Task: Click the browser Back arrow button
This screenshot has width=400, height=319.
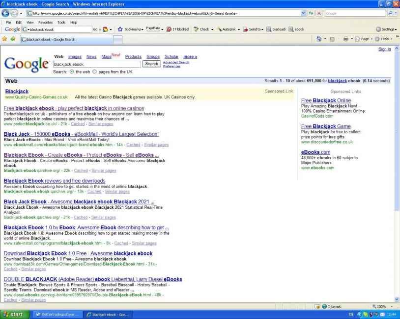Action: click(x=6, y=13)
